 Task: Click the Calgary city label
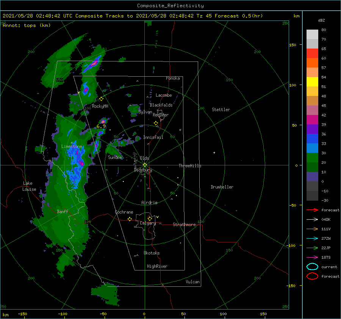(x=148, y=223)
